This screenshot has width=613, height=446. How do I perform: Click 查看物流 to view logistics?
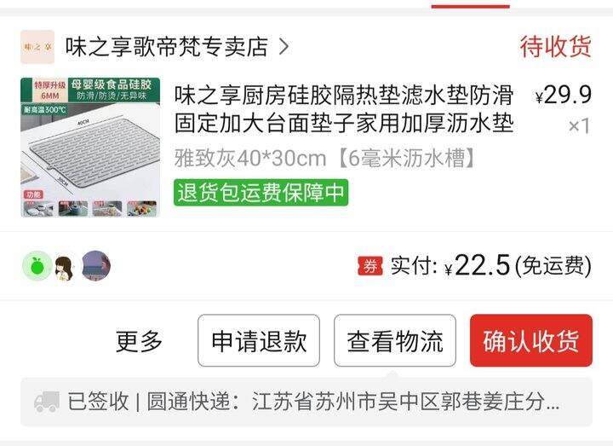click(395, 340)
